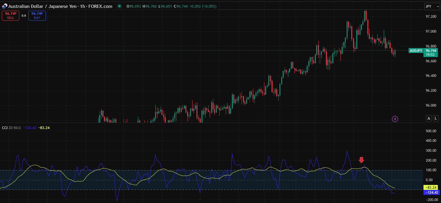
Task: Click the OHLC close value C96.744
Action: click(x=181, y=6)
